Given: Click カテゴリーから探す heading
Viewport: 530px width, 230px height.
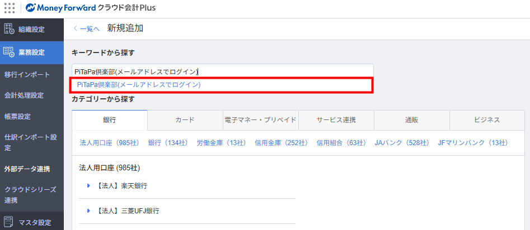Looking at the screenshot, I should pyautogui.click(x=103, y=99).
